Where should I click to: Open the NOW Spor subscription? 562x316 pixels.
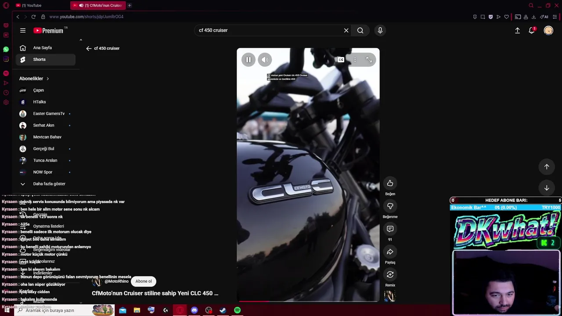point(46,172)
